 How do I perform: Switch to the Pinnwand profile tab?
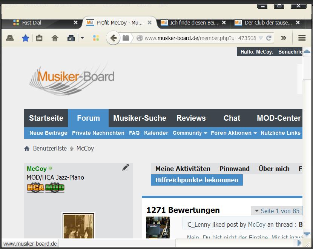(x=235, y=169)
